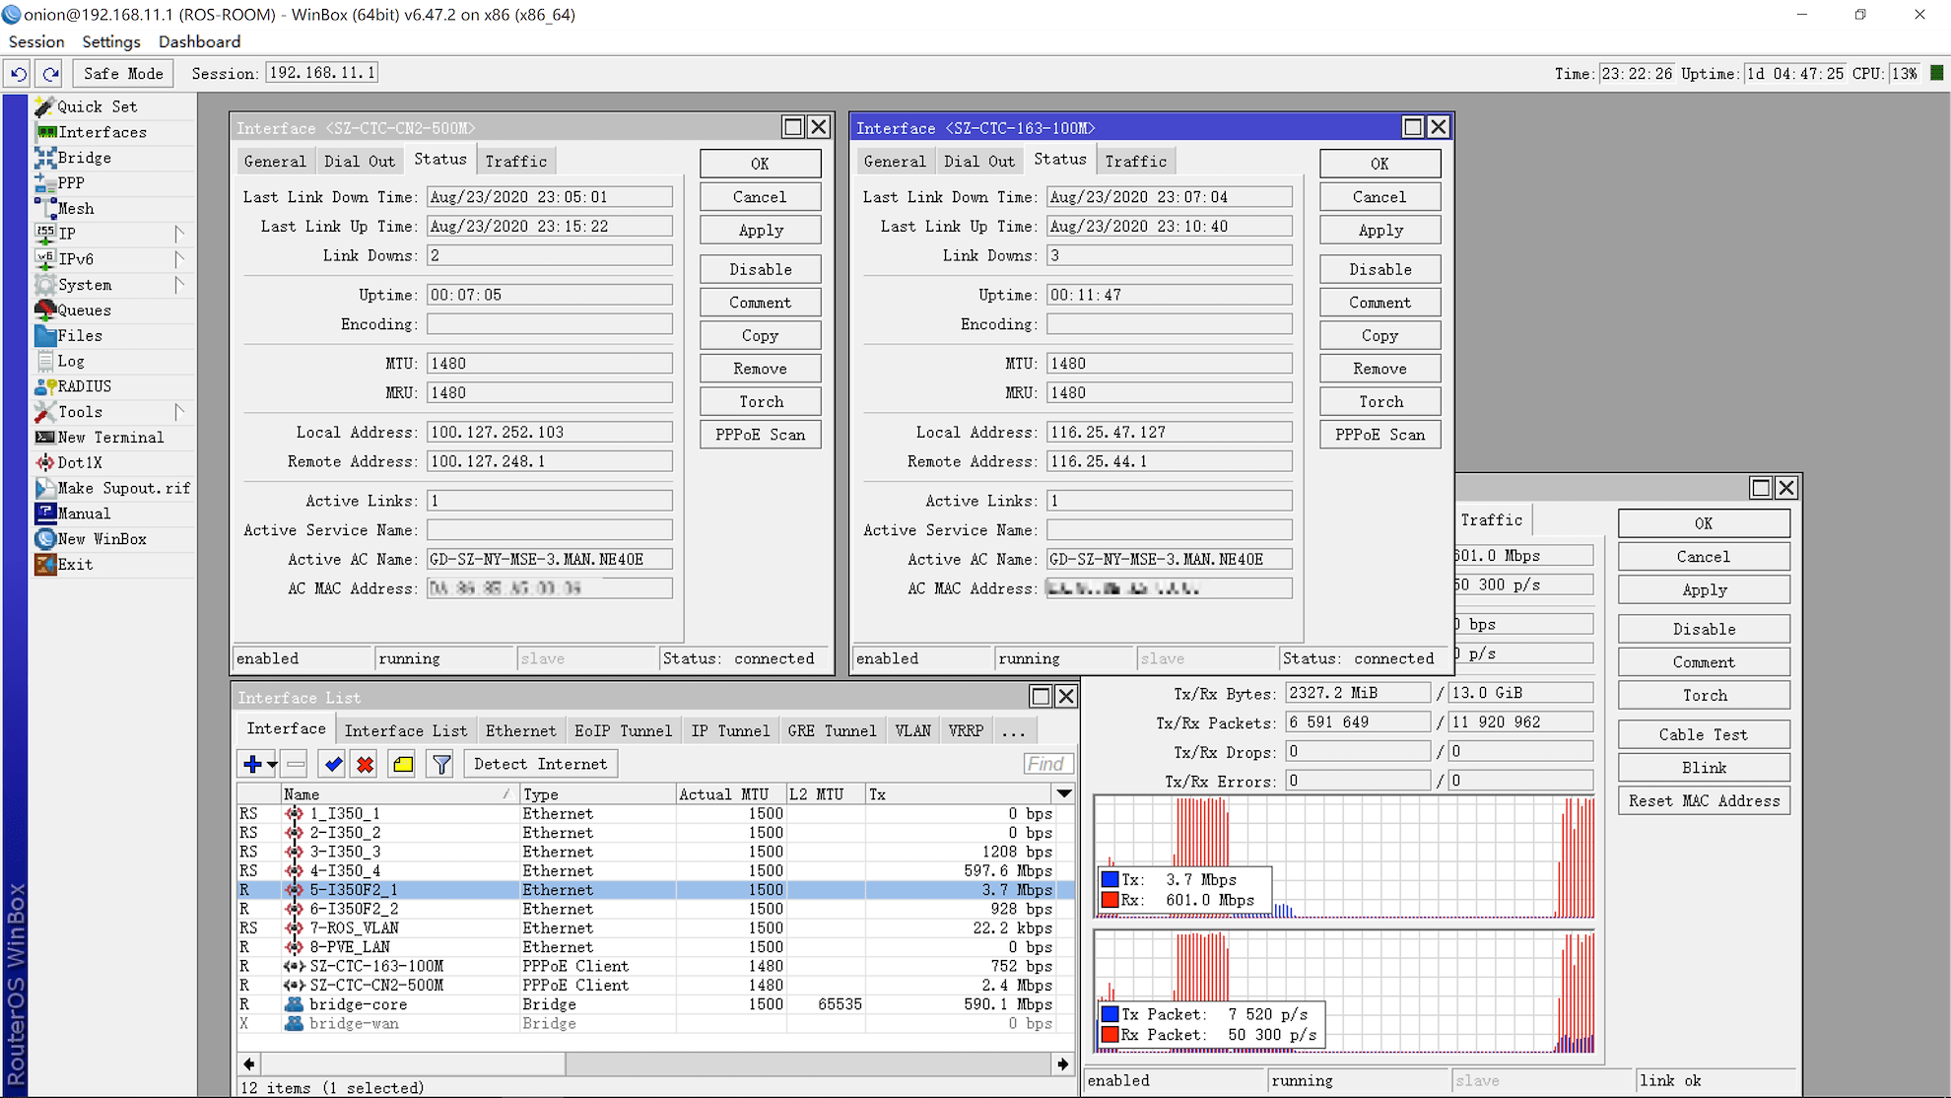Click PPPoE Scan in SZ-CTC-CN2-500M window

coord(760,435)
